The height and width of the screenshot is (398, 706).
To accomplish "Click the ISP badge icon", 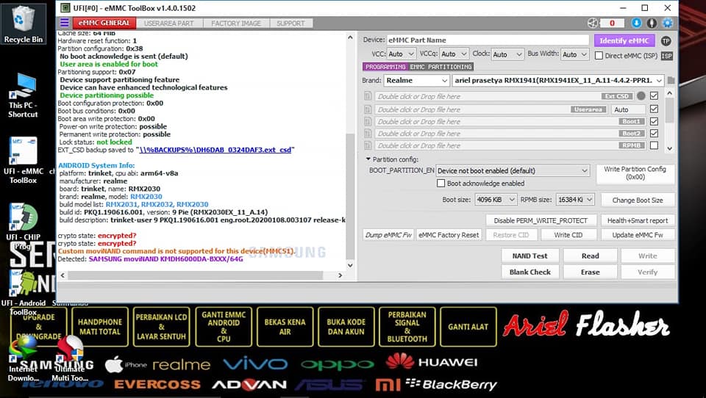I will [x=667, y=56].
